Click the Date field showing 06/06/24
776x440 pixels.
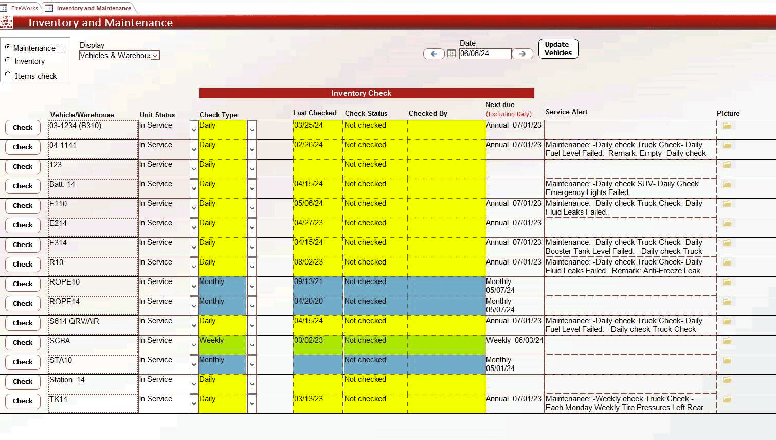click(485, 54)
